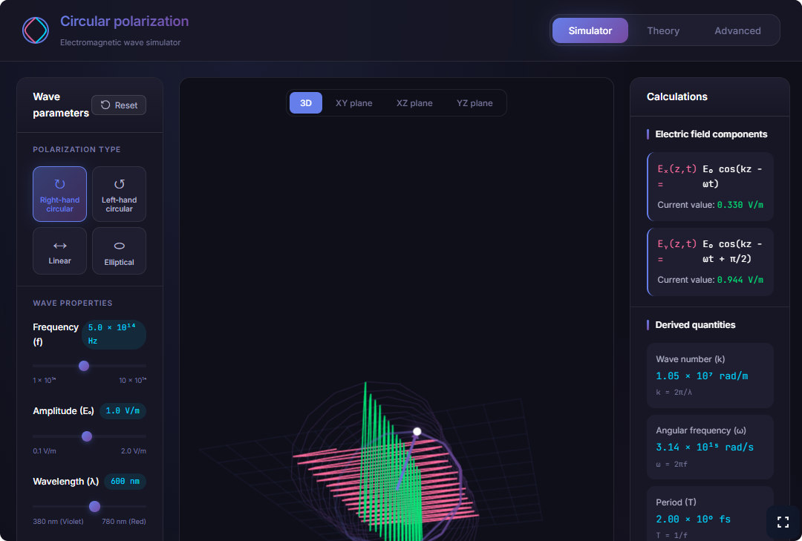Screen dimensions: 802x541
Task: Click the Wavelength slider handle
Action: (x=94, y=506)
